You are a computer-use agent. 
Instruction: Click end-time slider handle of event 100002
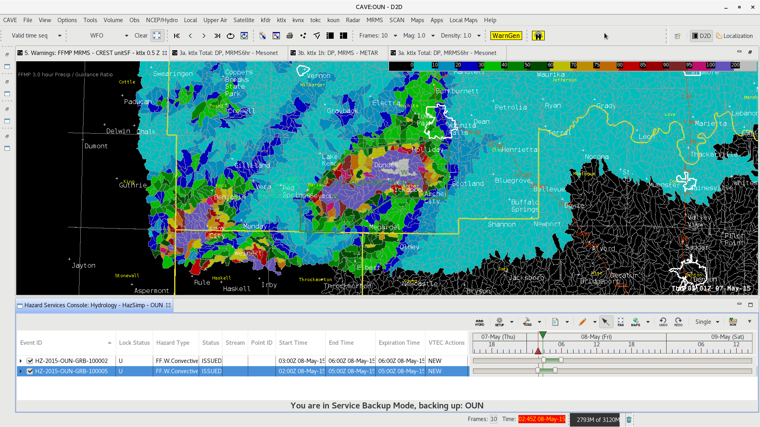point(561,360)
